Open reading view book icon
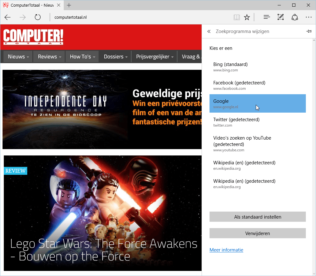316x276 pixels. point(236,17)
